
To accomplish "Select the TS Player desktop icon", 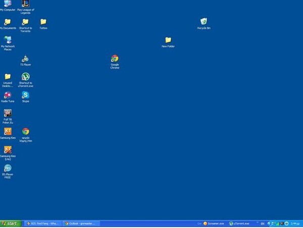I will pyautogui.click(x=25, y=59).
